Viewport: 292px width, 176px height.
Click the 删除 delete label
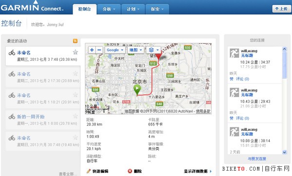point(138,171)
